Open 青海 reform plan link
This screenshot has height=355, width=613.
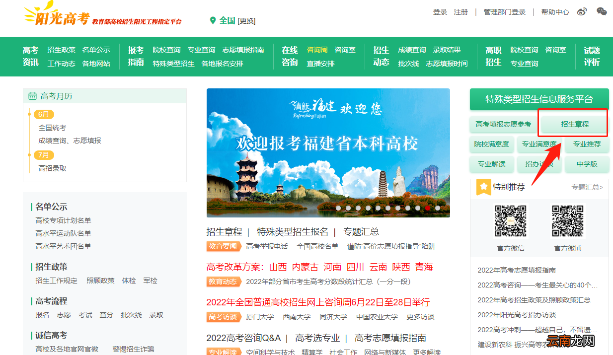coord(424,267)
